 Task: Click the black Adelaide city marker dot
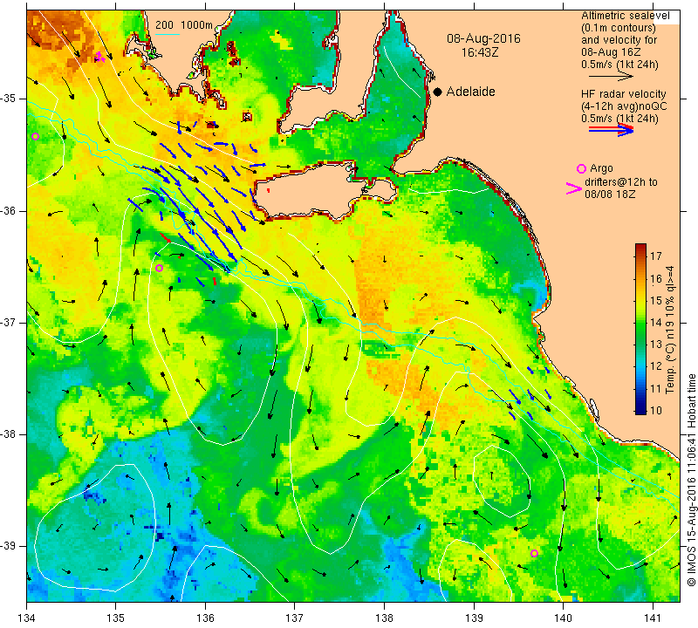coord(438,92)
